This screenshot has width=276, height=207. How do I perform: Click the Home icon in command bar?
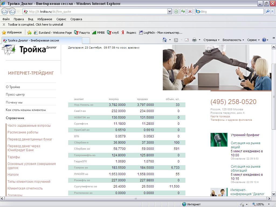coord(165,40)
